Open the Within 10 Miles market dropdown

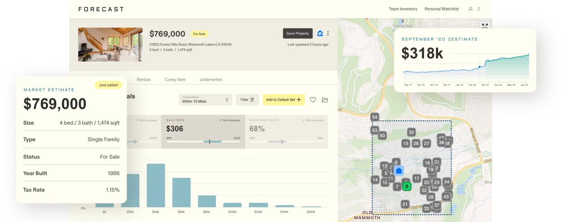205,100
